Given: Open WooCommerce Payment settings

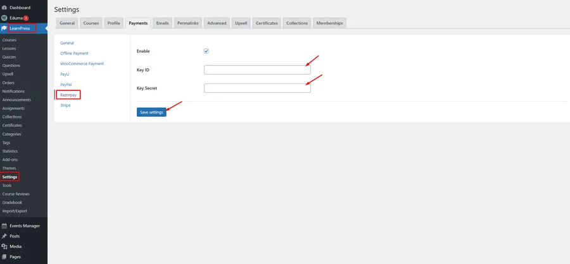Looking at the screenshot, I should coord(82,63).
